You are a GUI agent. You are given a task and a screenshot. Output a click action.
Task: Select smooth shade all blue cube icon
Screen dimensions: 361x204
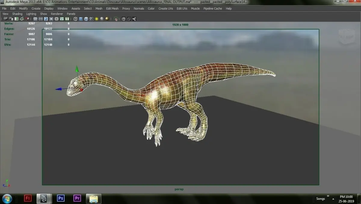coord(81,19)
